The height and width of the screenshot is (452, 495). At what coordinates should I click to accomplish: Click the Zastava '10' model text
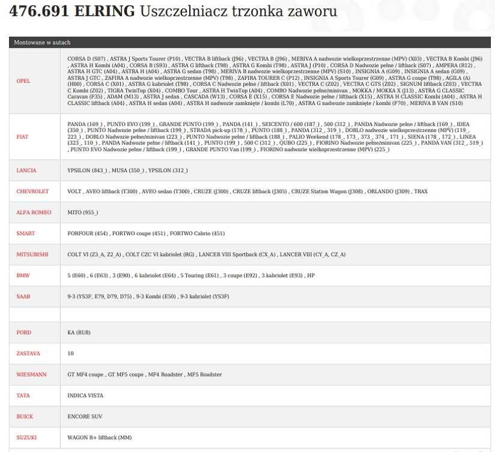70,354
